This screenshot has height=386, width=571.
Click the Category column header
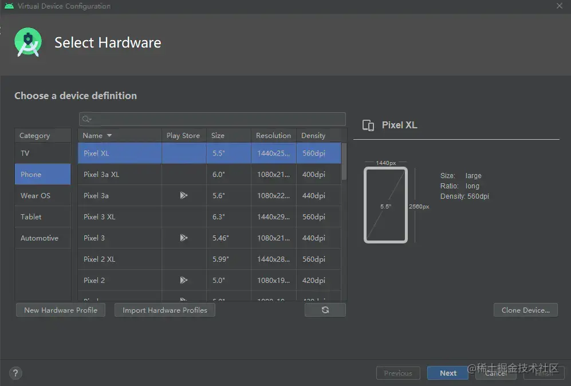click(x=43, y=136)
